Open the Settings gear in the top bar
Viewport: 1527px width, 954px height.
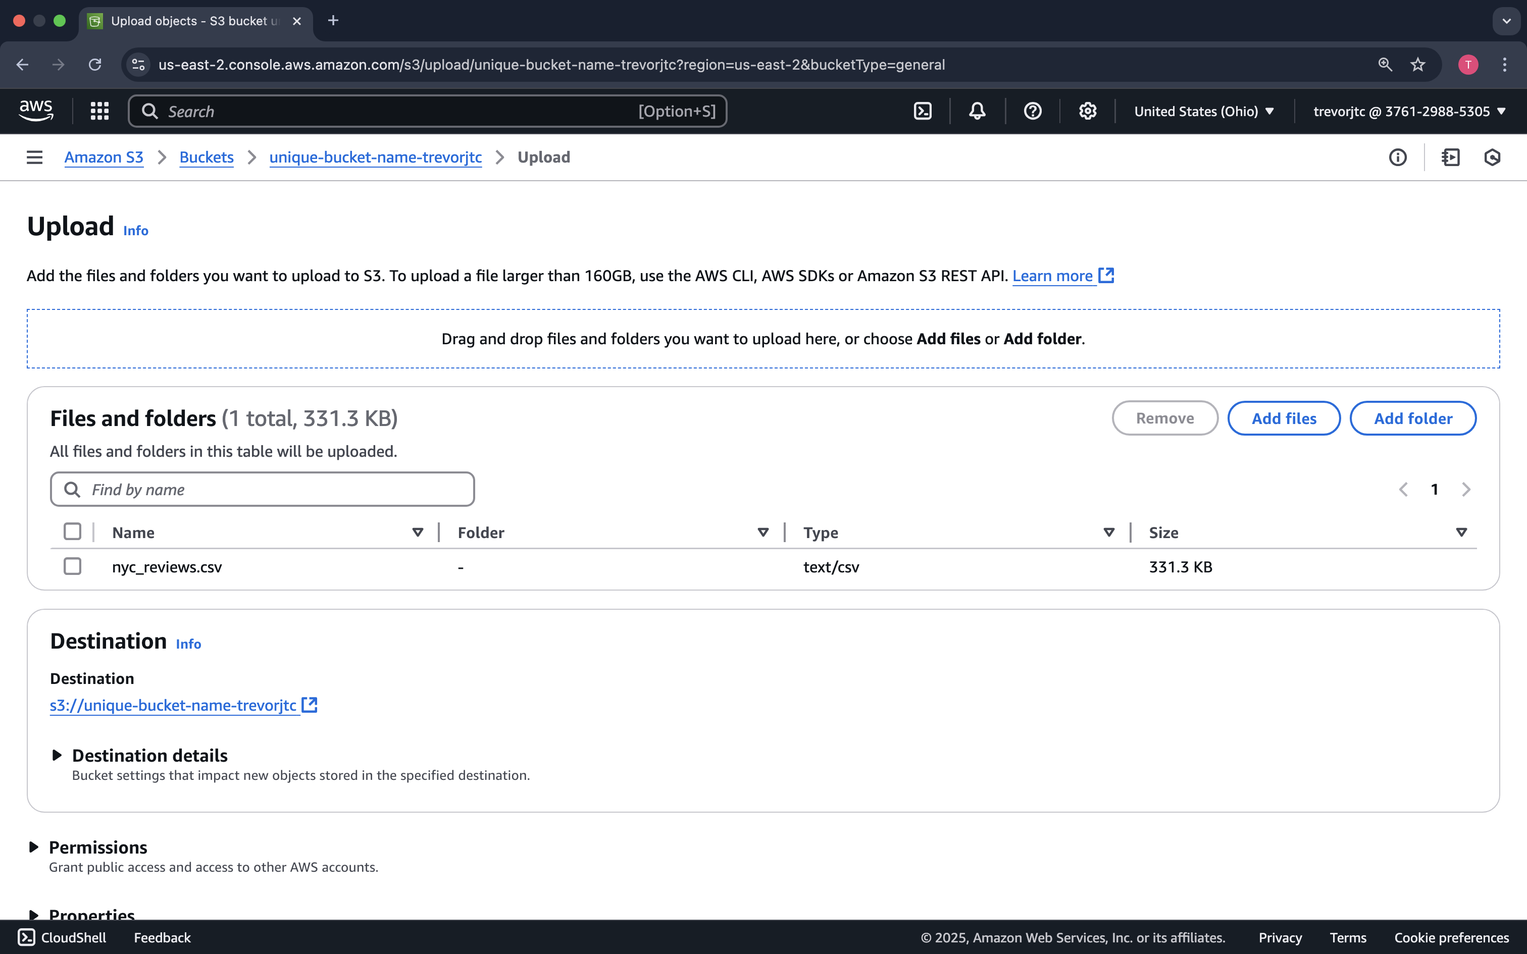click(x=1087, y=111)
